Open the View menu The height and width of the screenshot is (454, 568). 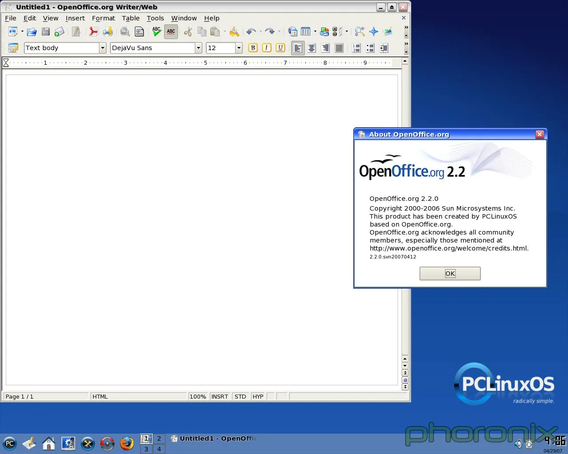(51, 18)
